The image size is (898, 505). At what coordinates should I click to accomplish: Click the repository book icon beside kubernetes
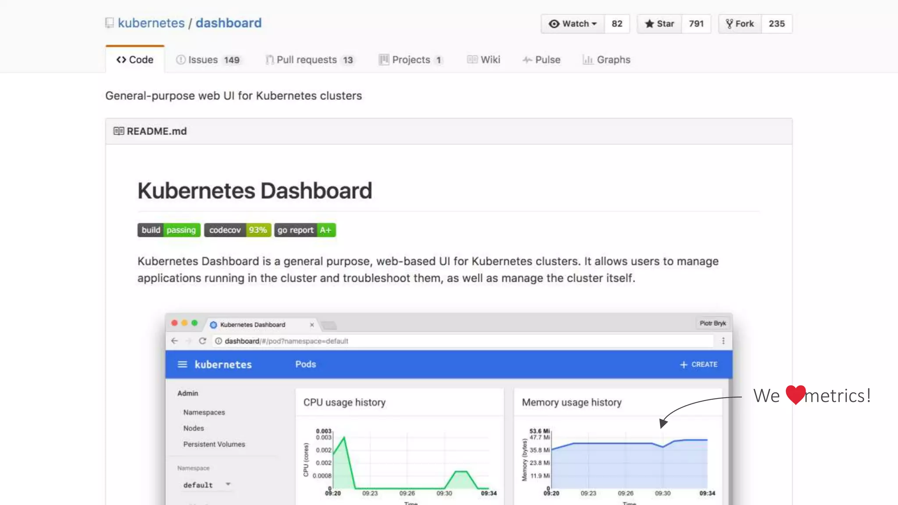[110, 23]
